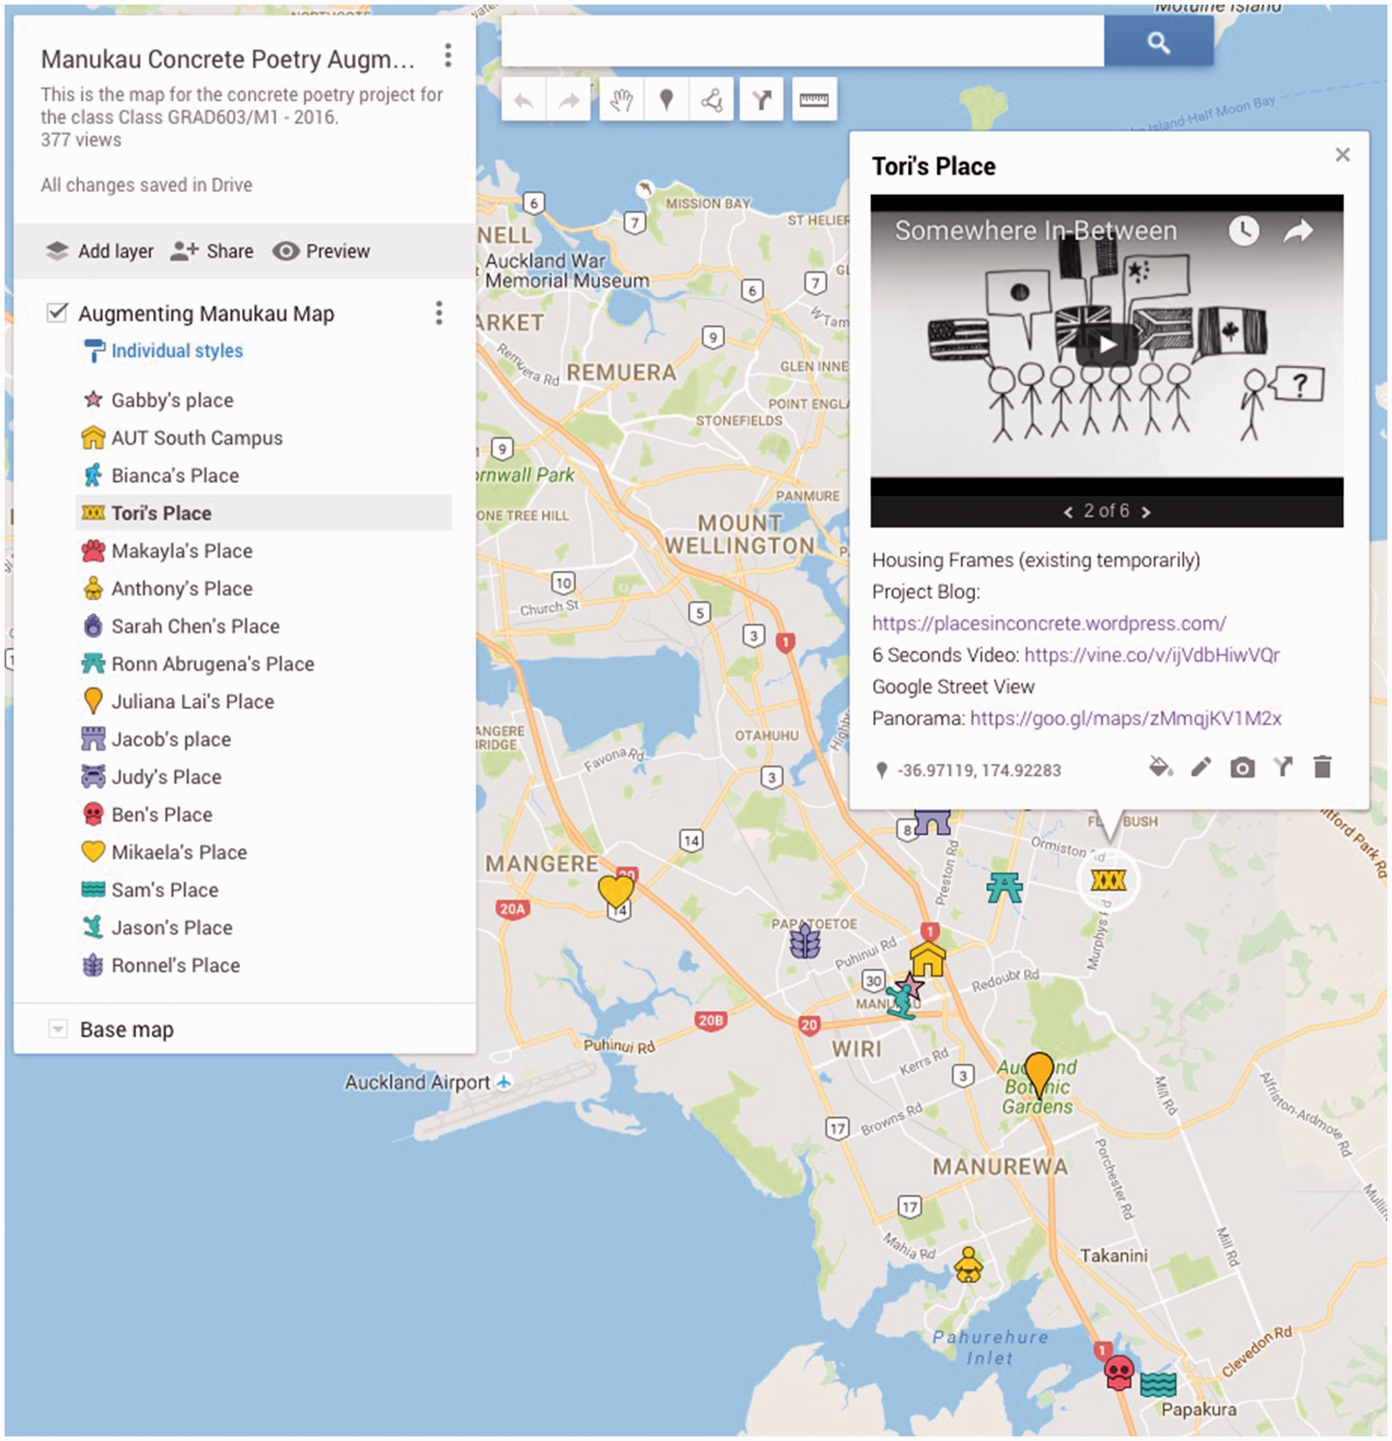Image resolution: width=1392 pixels, height=1441 pixels.
Task: Delete feature using the trash icon
Action: [x=1322, y=767]
